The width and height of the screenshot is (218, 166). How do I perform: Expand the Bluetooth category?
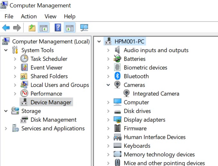(x=108, y=76)
